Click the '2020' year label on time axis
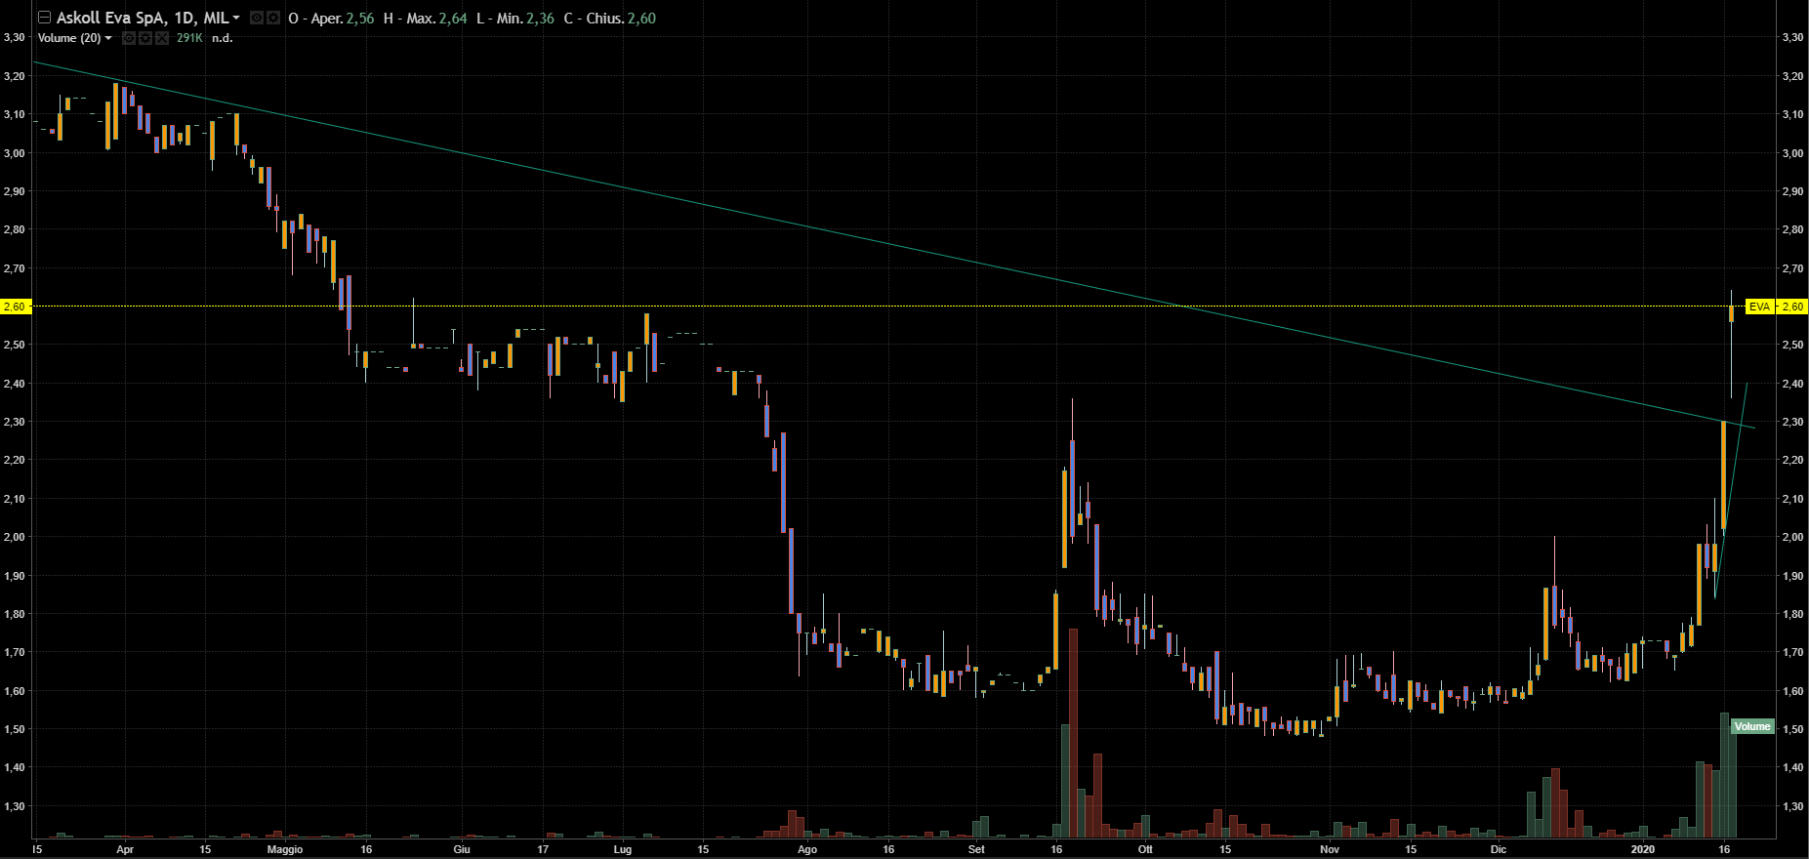The image size is (1809, 859). (1644, 849)
